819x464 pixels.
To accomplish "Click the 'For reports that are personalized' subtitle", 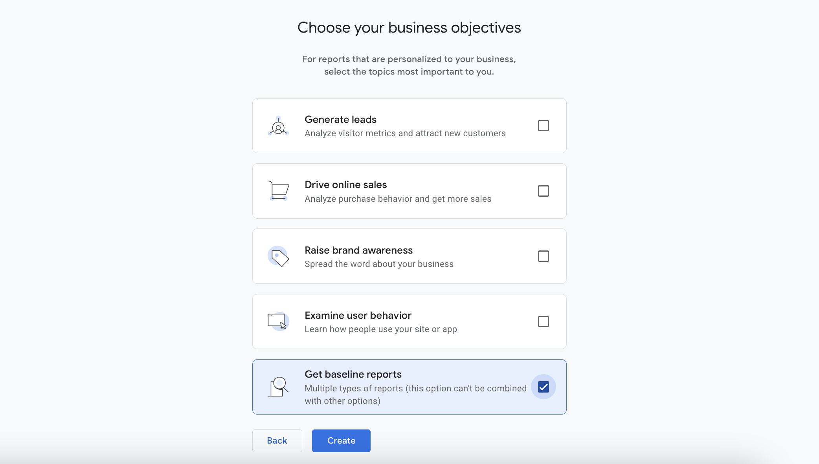I will pos(409,65).
